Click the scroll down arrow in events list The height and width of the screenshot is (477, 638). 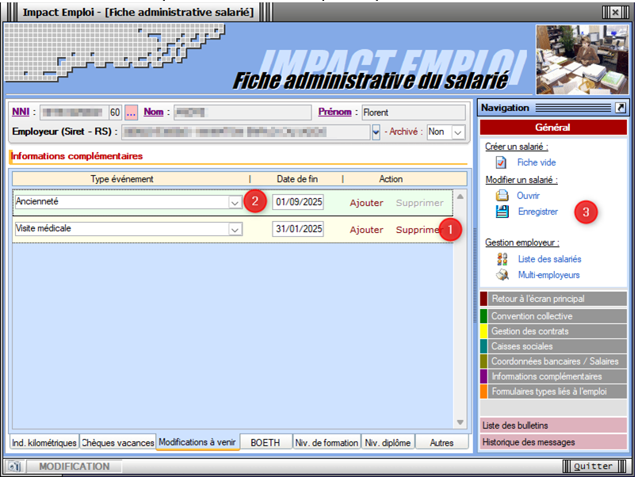460,422
